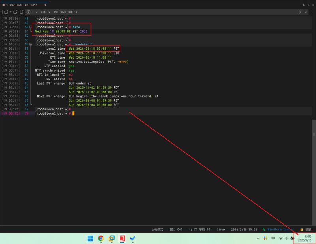Click the lock screen padlock icon
Image resolution: width=316 pixels, height=244 pixels.
pos(302,229)
